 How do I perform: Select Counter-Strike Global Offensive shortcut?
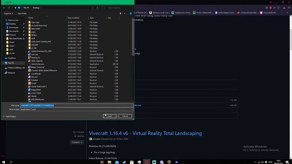(44, 71)
